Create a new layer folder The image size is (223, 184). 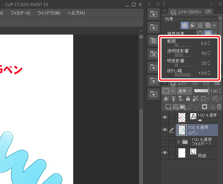click(183, 107)
